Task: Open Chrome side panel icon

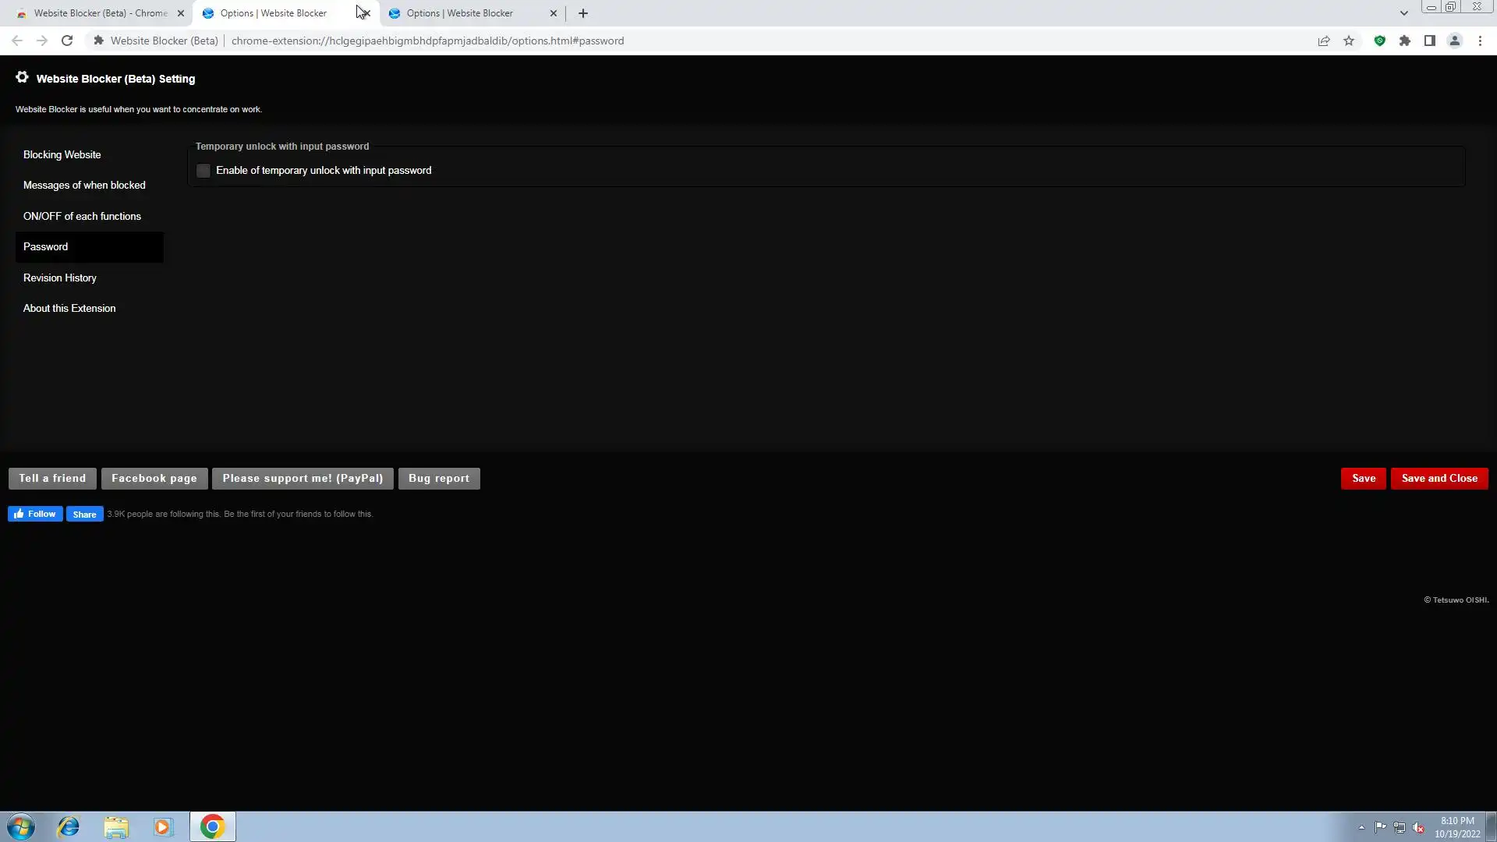Action: click(1429, 41)
